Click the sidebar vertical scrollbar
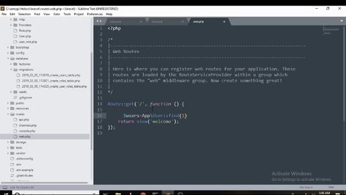Screen dimensions: 346x195 pyautogui.click(x=91, y=102)
